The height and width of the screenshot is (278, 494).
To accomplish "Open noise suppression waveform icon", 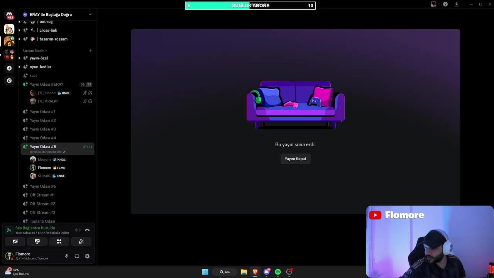I will coord(78,230).
